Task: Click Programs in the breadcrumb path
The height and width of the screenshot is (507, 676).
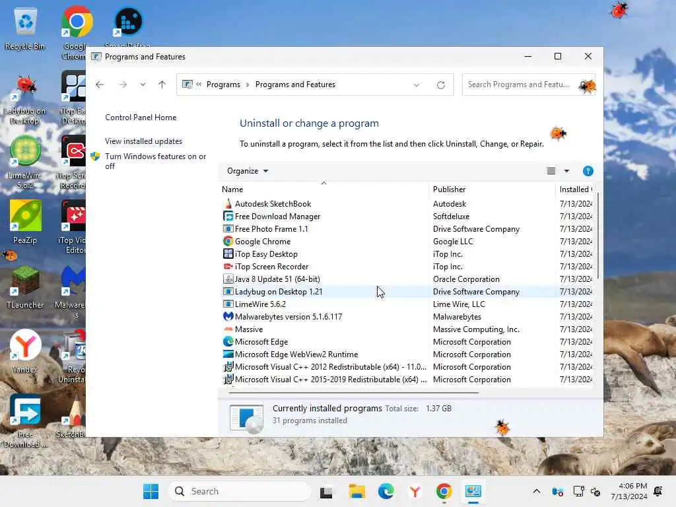Action: 223,84
